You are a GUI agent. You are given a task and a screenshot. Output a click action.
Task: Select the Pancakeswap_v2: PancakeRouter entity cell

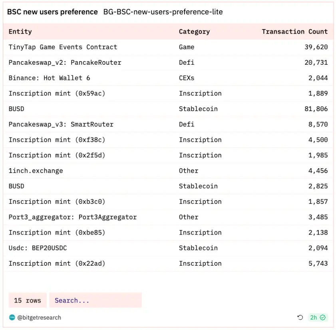pos(65,62)
